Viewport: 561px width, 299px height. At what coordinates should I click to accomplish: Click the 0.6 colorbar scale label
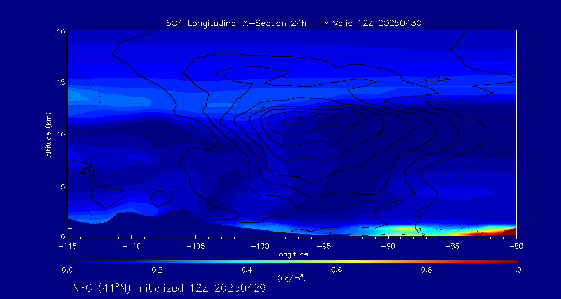point(337,270)
